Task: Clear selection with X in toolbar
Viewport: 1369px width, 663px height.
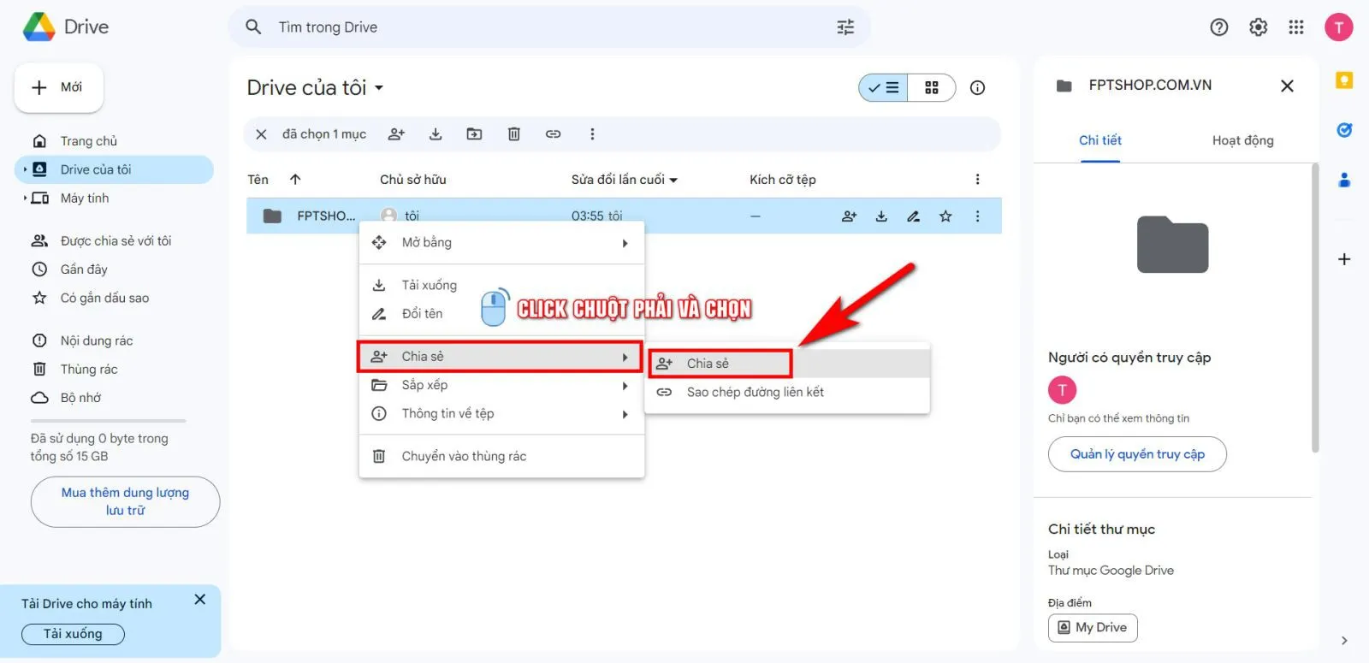Action: 262,134
